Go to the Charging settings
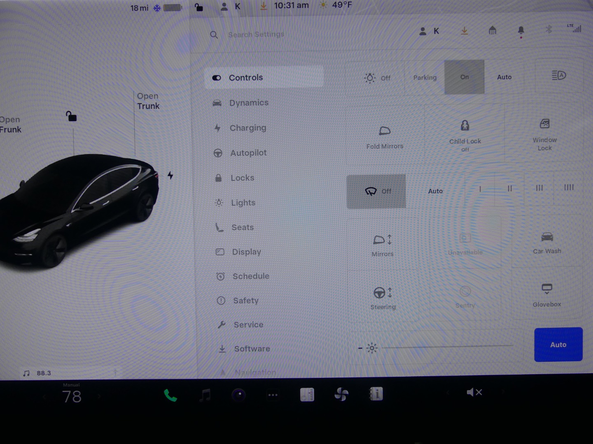 [247, 128]
